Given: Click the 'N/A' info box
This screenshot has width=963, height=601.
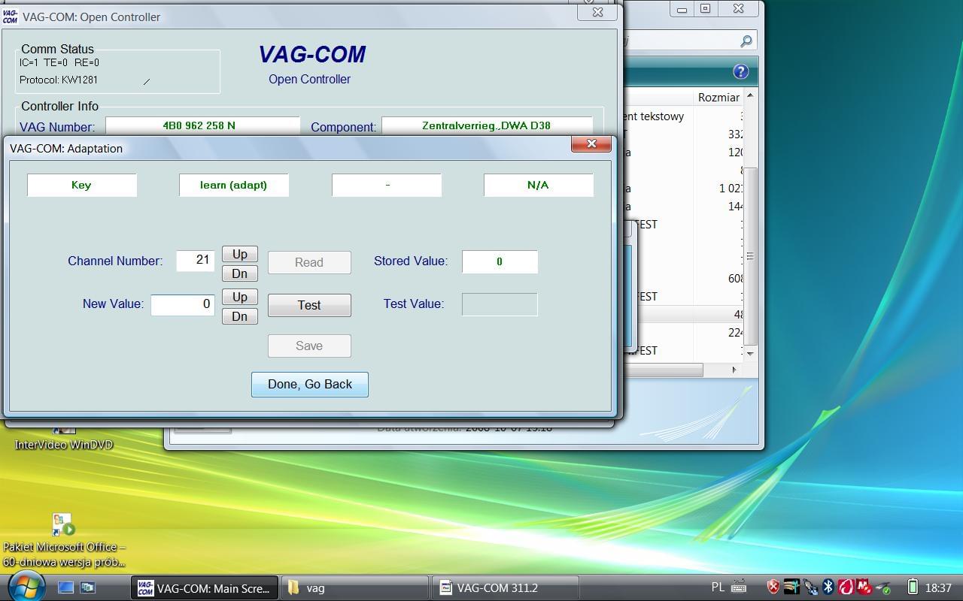Looking at the screenshot, I should [x=539, y=185].
